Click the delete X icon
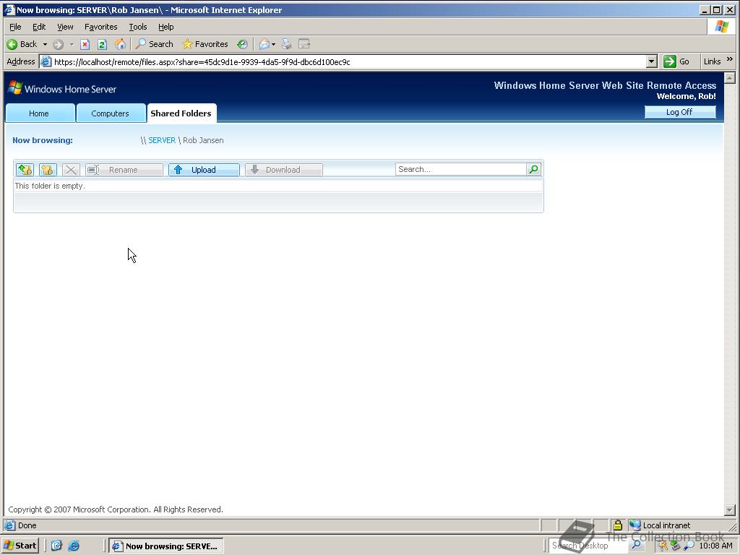 coord(71,169)
